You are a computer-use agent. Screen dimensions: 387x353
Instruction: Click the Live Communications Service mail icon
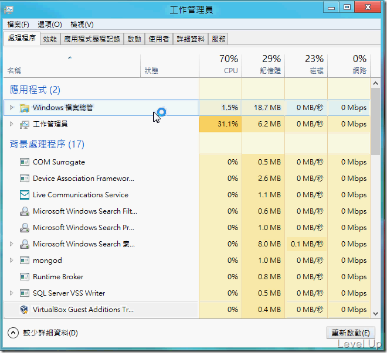click(25, 195)
